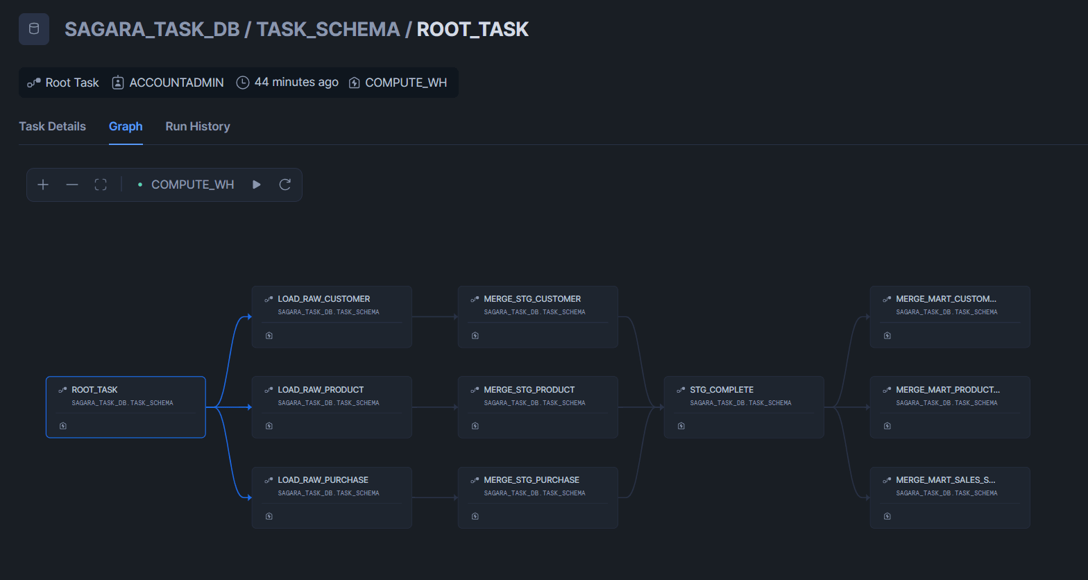Click task icon next to MERGE_MART_PRODUCT... title
Viewport: 1088px width, 580px height.
pyautogui.click(x=887, y=390)
